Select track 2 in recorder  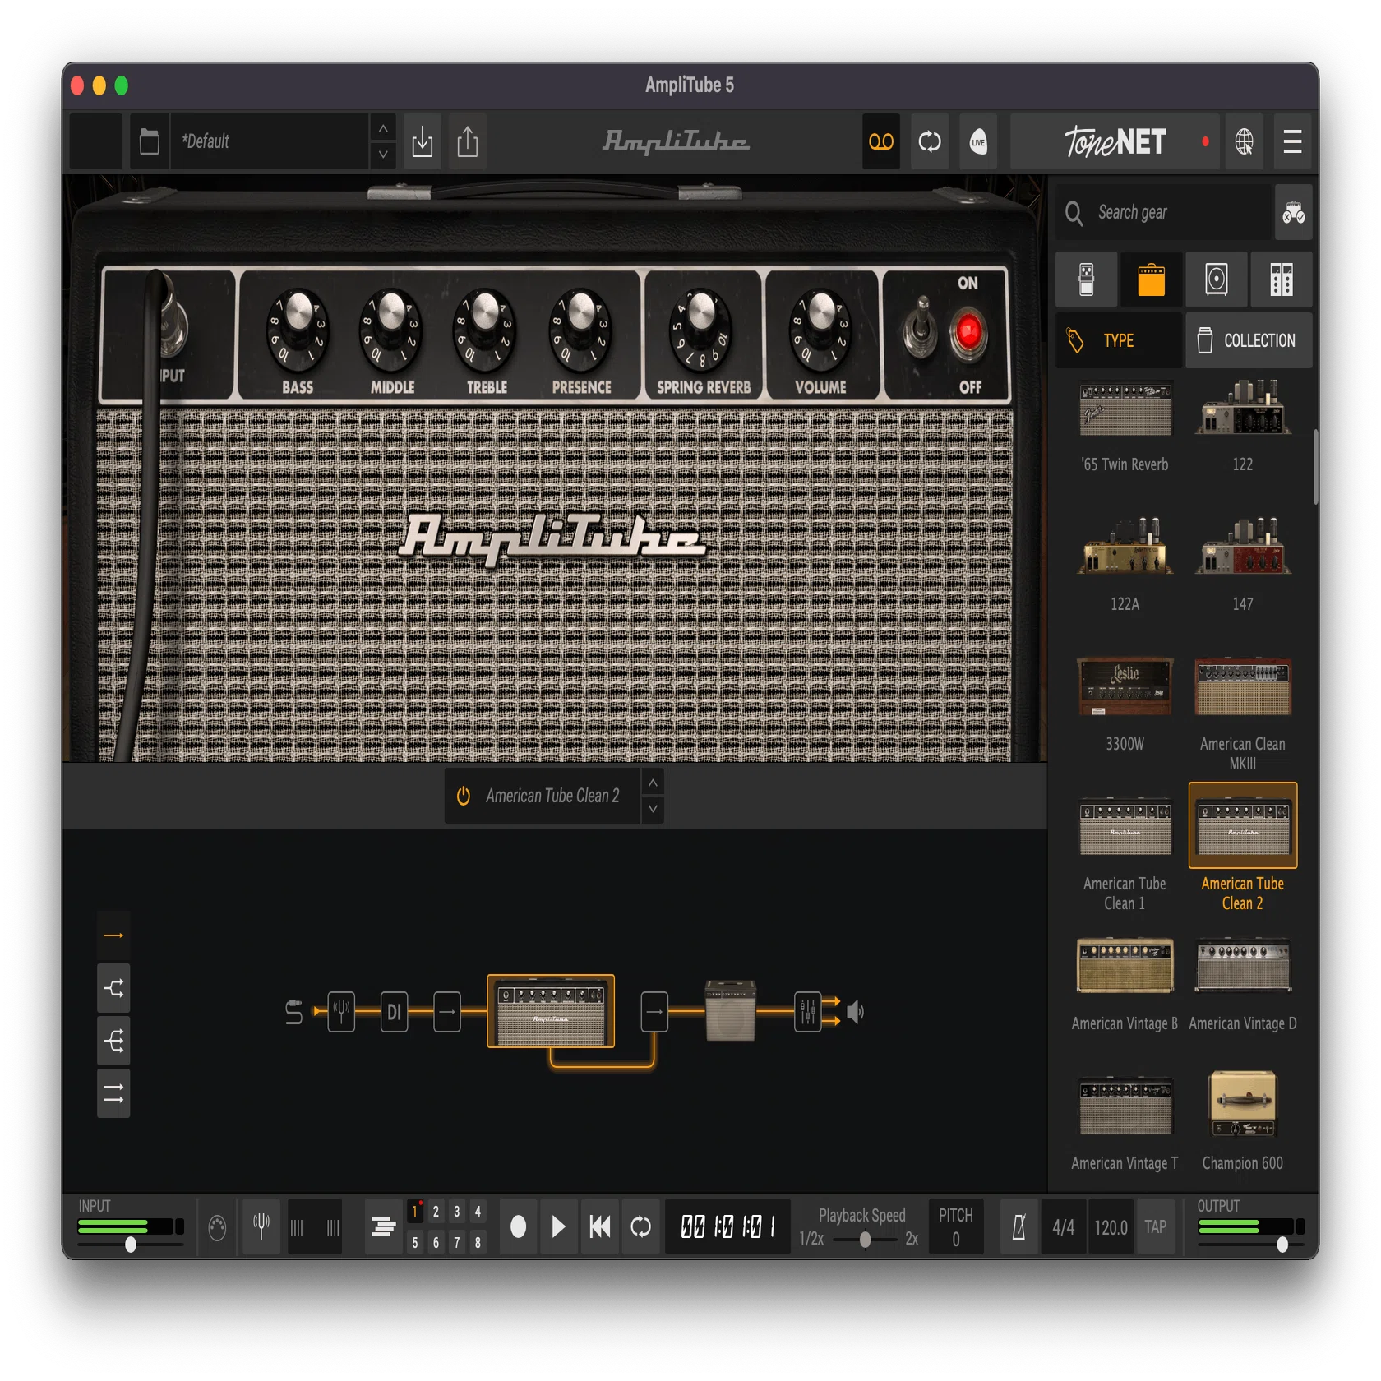[x=436, y=1211]
